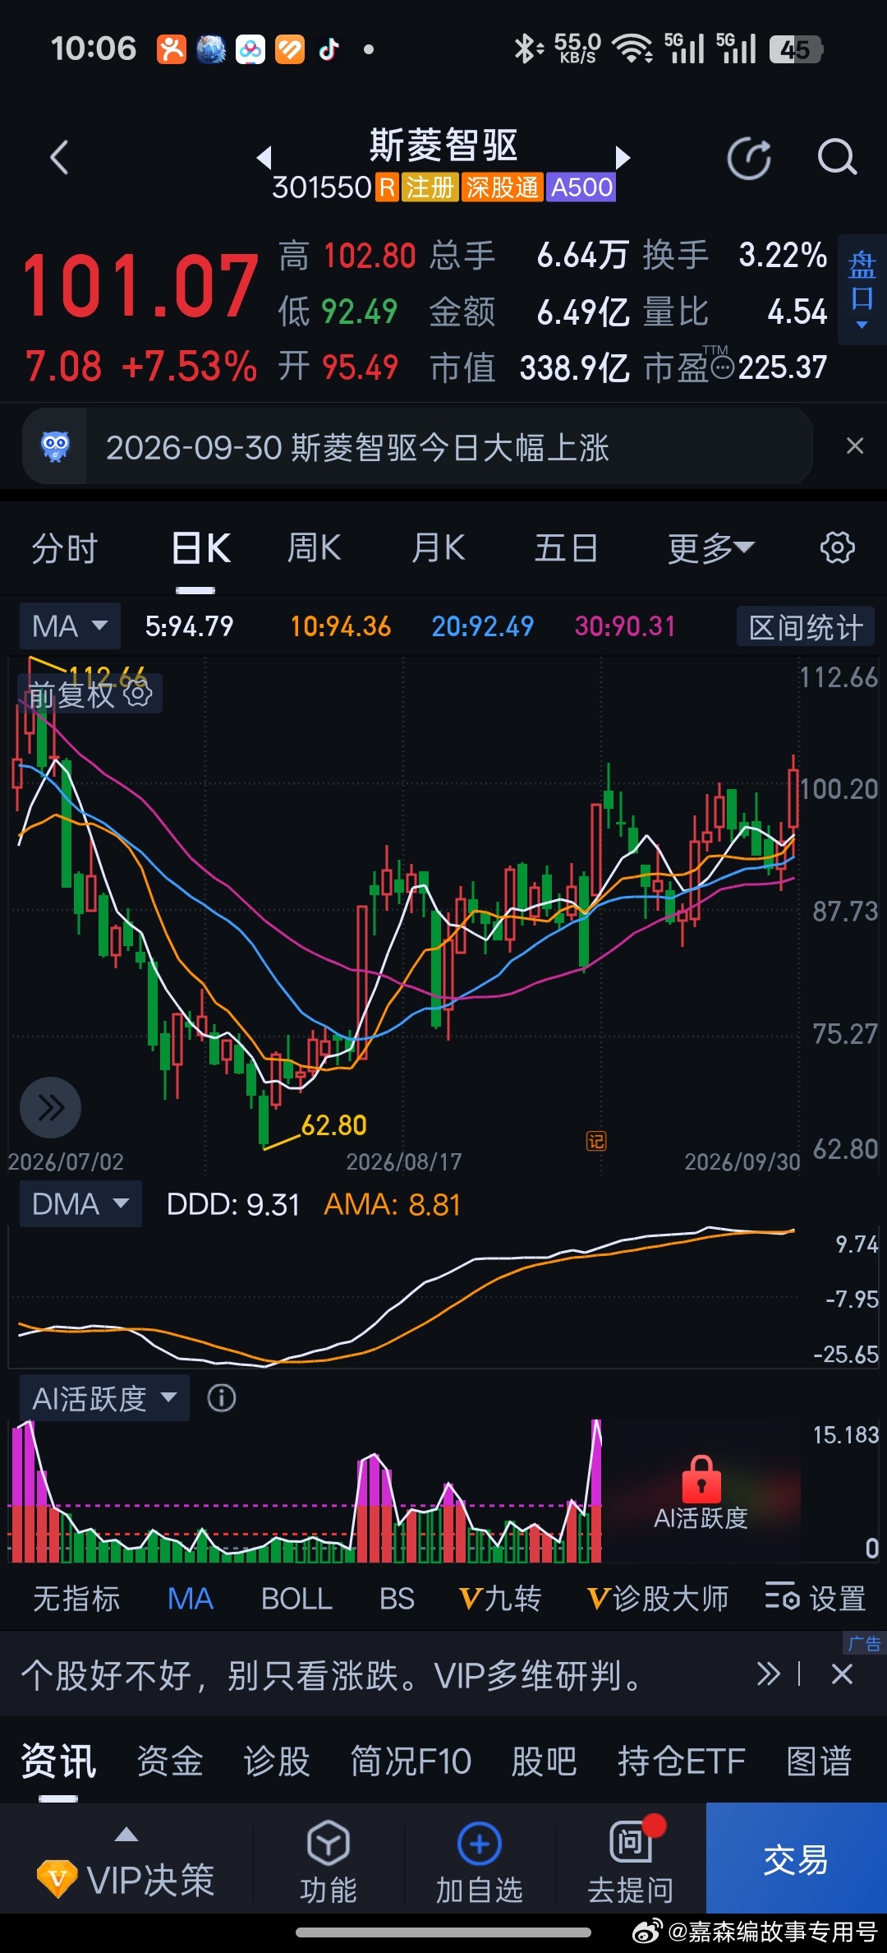
Task: Switch to 简况F10 tab
Action: [x=411, y=1761]
